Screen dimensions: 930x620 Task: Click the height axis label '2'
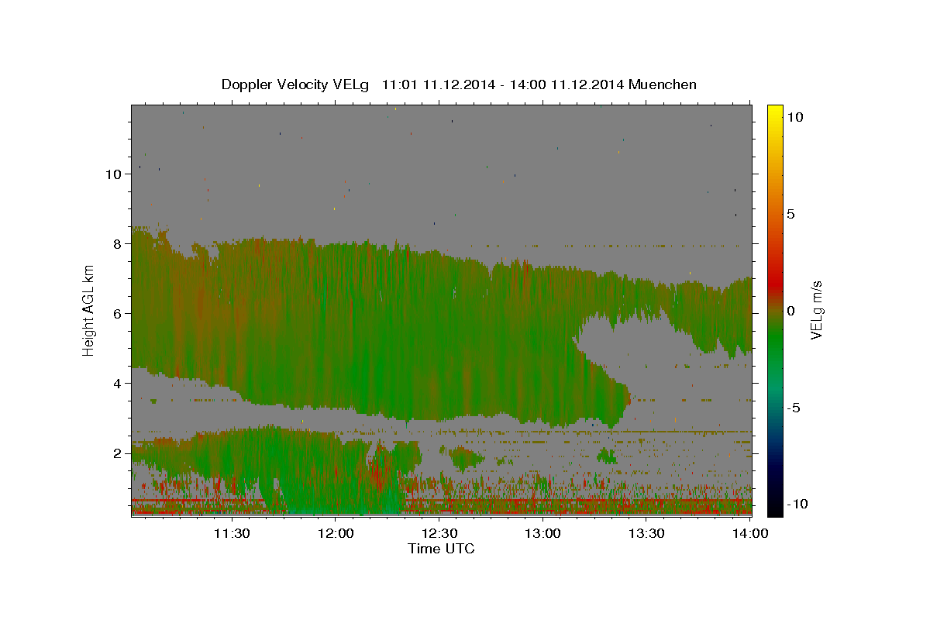118,453
